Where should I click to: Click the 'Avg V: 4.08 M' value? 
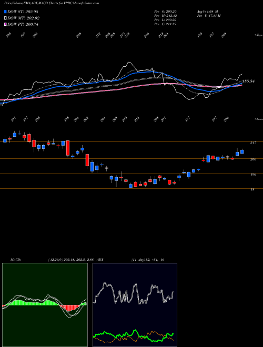[207, 12]
